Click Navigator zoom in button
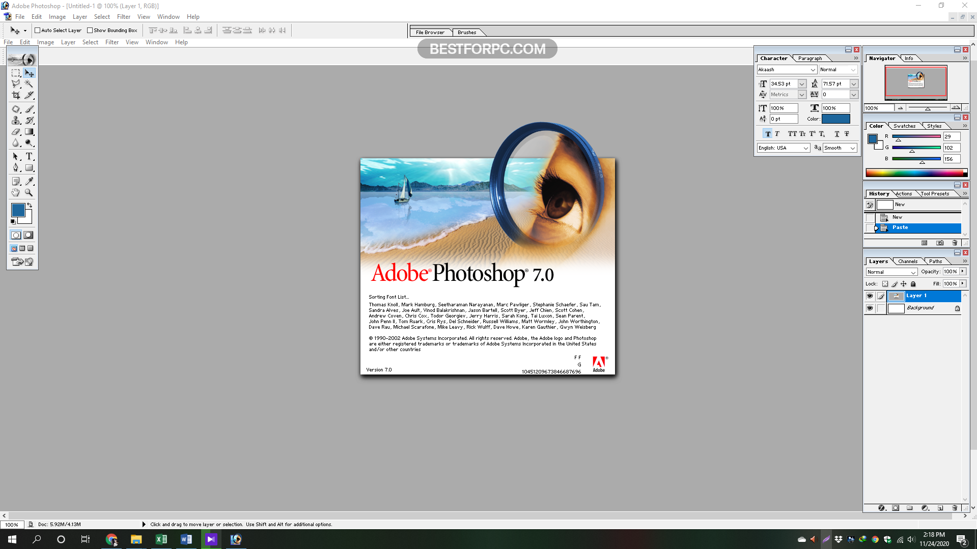977x549 pixels. [x=956, y=108]
